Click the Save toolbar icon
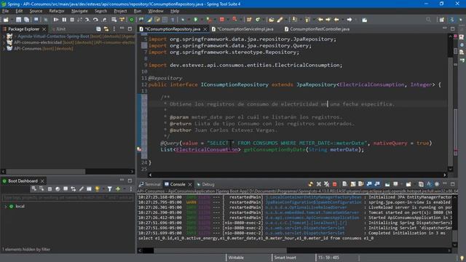The height and width of the screenshot is (262, 466). (x=18, y=20)
